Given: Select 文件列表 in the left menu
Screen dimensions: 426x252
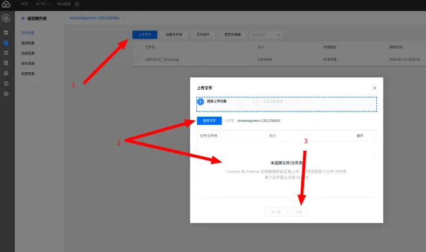Looking at the screenshot, I should pyautogui.click(x=28, y=33).
